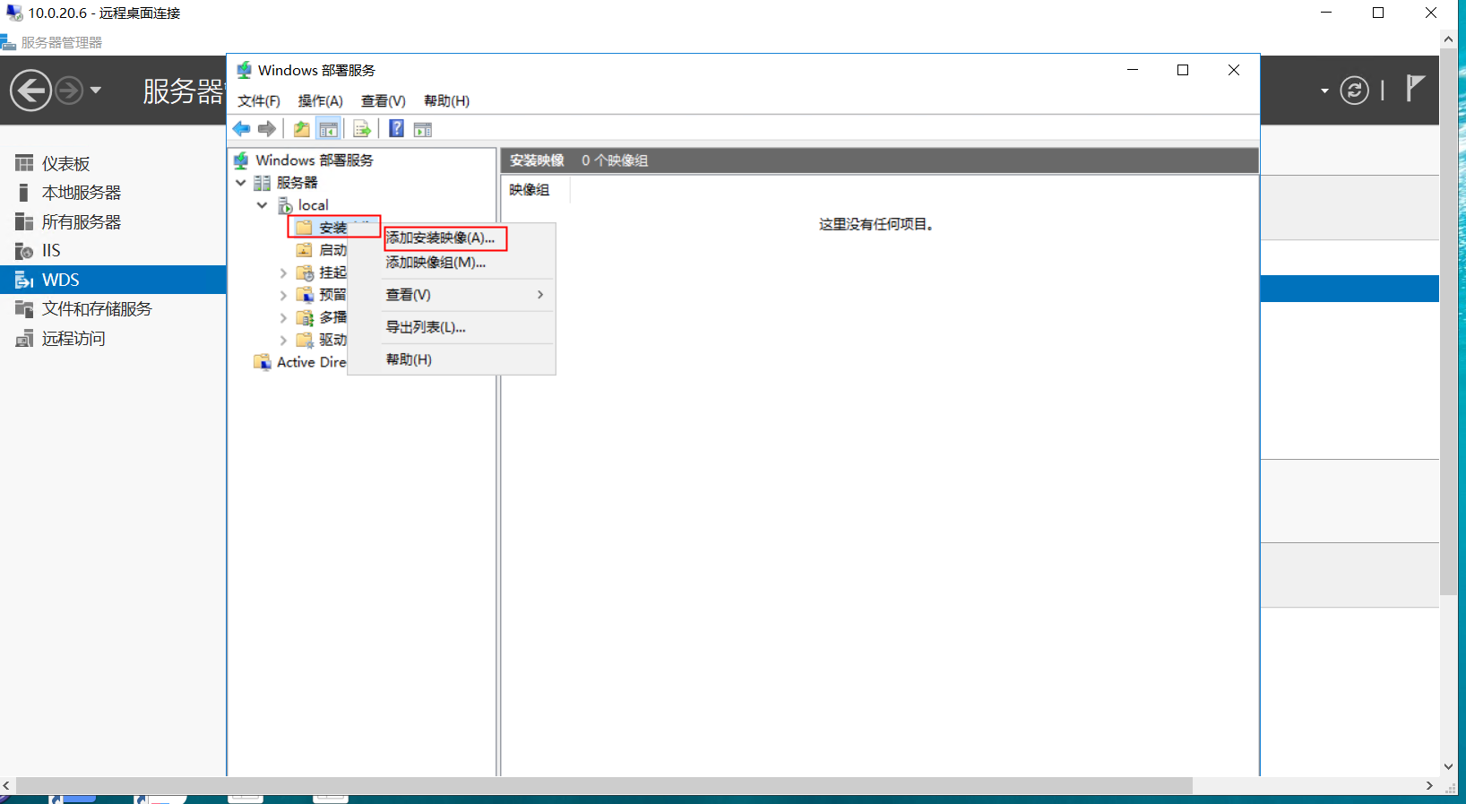Screen dimensions: 1466x804
Task: Open 仪表板 in Server Manager sidebar
Action: point(113,163)
